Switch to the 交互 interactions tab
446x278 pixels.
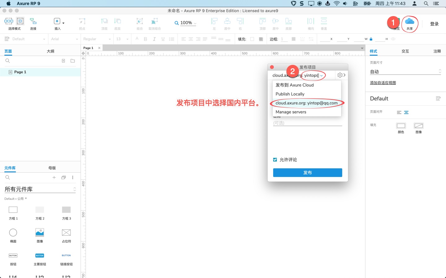click(405, 51)
